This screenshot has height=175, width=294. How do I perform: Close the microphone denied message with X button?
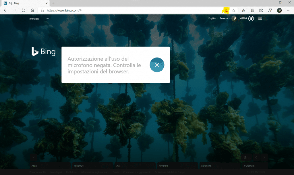(157, 65)
